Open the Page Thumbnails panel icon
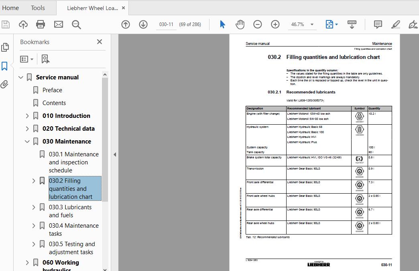The width and height of the screenshot is (419, 271). click(5, 47)
